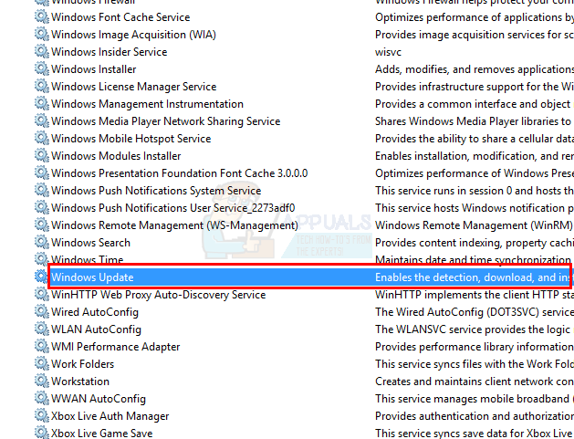Image resolution: width=574 pixels, height=439 pixels.
Task: Select Xbox Live Game Save service name
Action: [102, 434]
